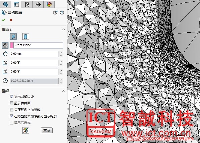Open the ConfigurationManager tab

(27, 4)
